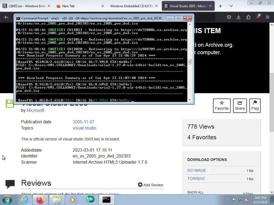Expand the list all tabs chevron
Image resolution: width=274 pixels, height=205 pixels.
click(x=231, y=6)
